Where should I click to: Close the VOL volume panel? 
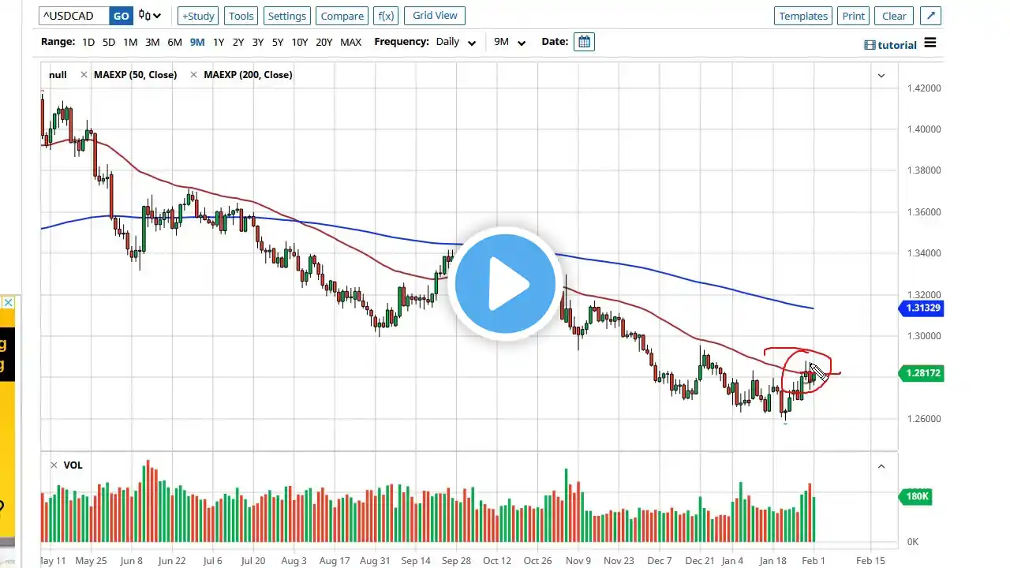[54, 465]
